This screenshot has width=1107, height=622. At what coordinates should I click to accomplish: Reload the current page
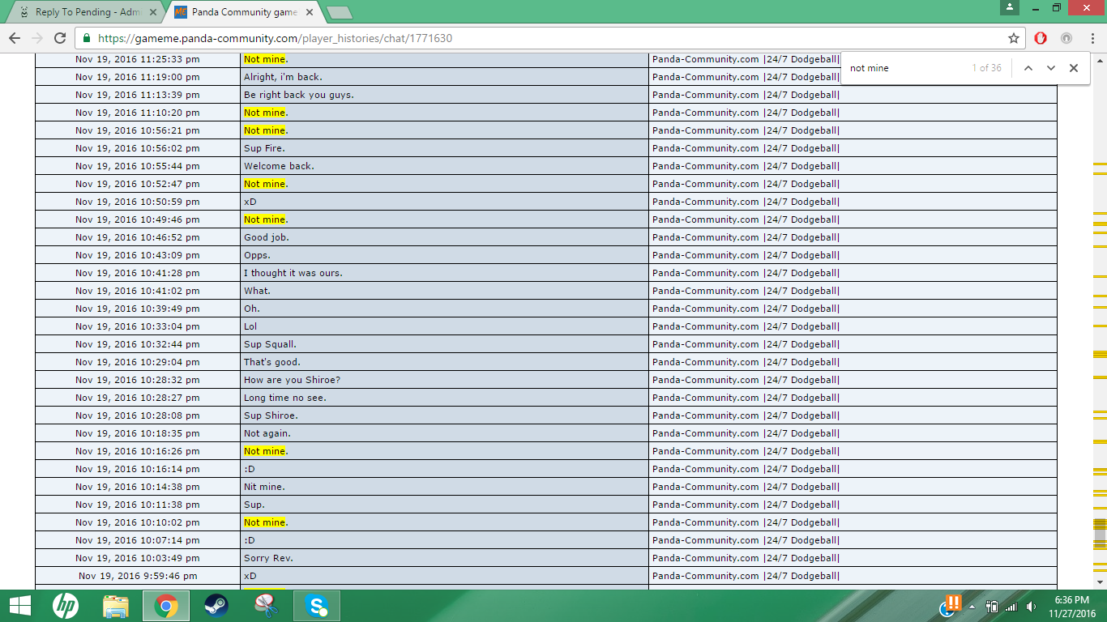[x=60, y=38]
